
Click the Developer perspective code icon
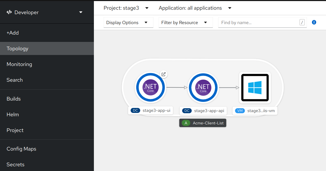(x=9, y=12)
